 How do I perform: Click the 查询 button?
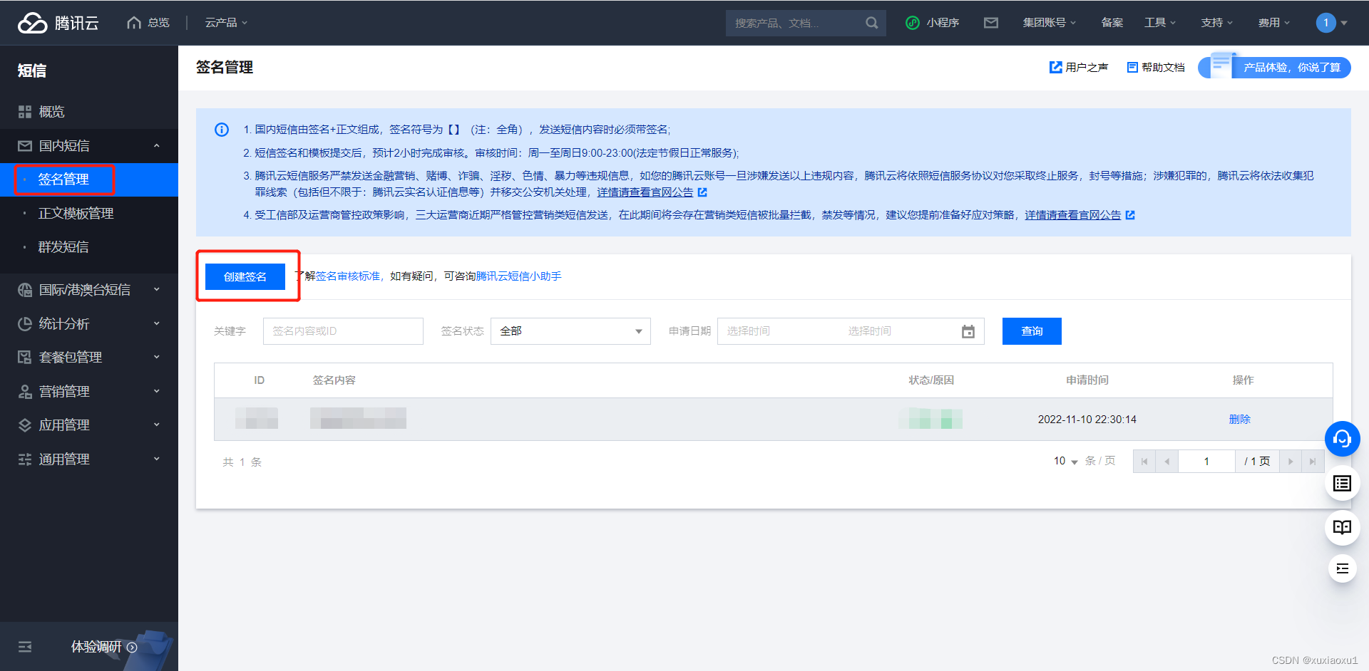pos(1032,331)
